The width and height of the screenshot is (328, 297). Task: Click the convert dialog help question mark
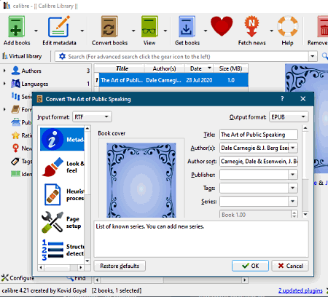(x=282, y=99)
